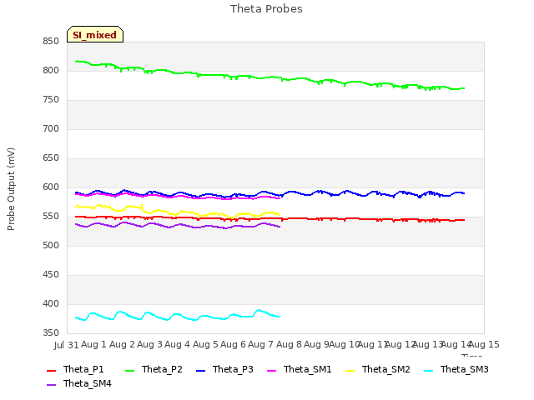Click the 650 y-axis tick label
Viewport: 534px width, 400px height.
[51, 158]
